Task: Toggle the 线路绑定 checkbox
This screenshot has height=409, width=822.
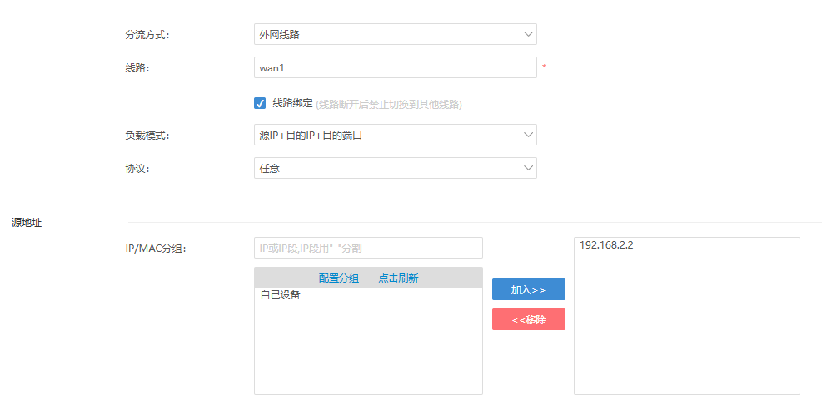Action: 260,103
